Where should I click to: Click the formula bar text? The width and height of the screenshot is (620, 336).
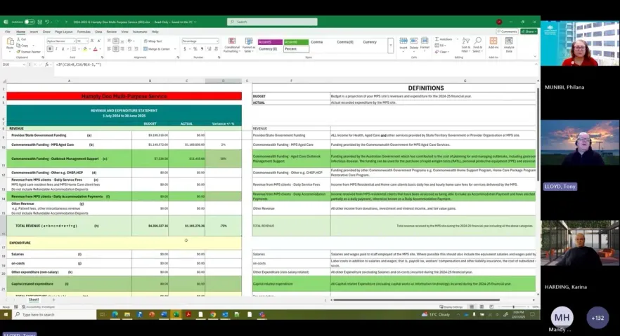(79, 65)
